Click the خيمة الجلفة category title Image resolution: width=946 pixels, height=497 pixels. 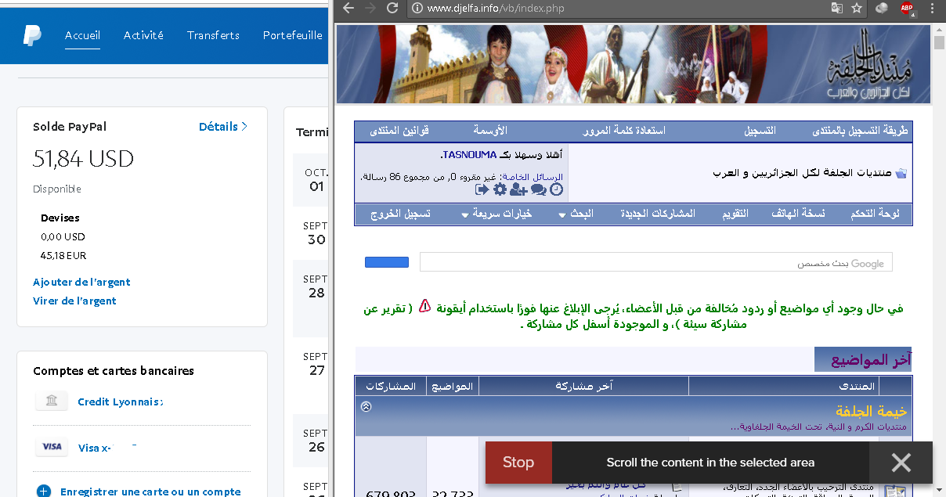click(x=871, y=411)
